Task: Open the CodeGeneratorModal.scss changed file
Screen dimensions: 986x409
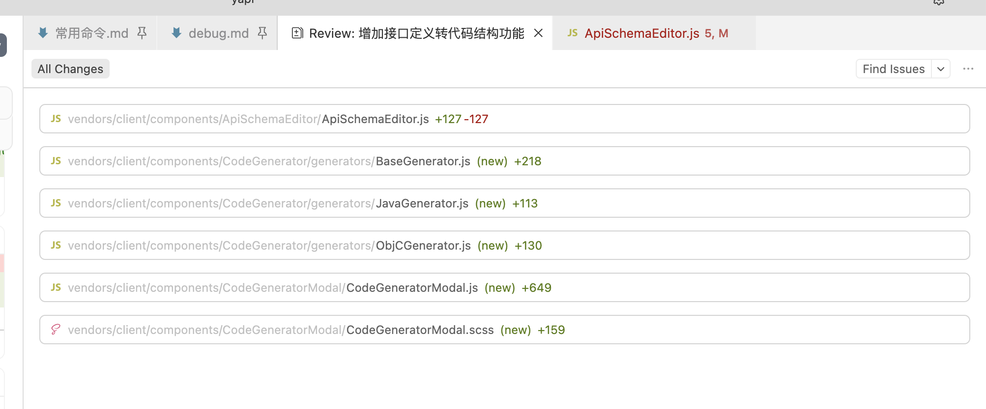Action: 420,330
